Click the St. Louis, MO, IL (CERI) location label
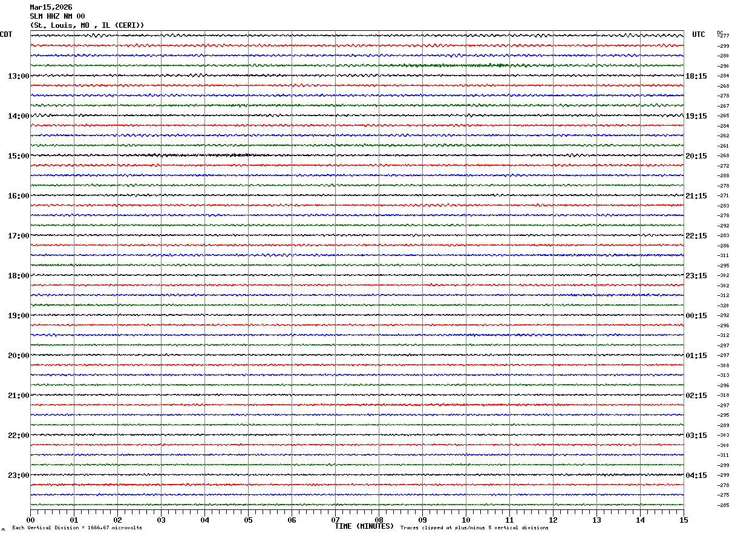The width and height of the screenshot is (732, 536). (87, 25)
